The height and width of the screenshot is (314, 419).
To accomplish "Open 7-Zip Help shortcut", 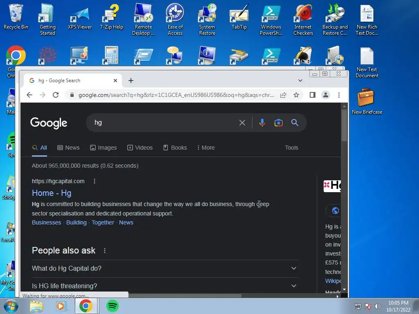I will [112, 16].
